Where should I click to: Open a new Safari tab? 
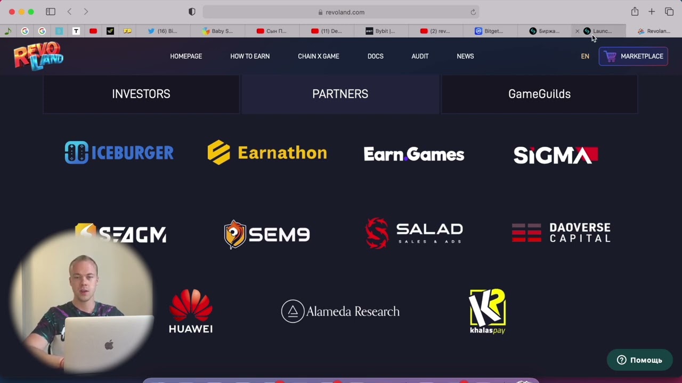(652, 12)
